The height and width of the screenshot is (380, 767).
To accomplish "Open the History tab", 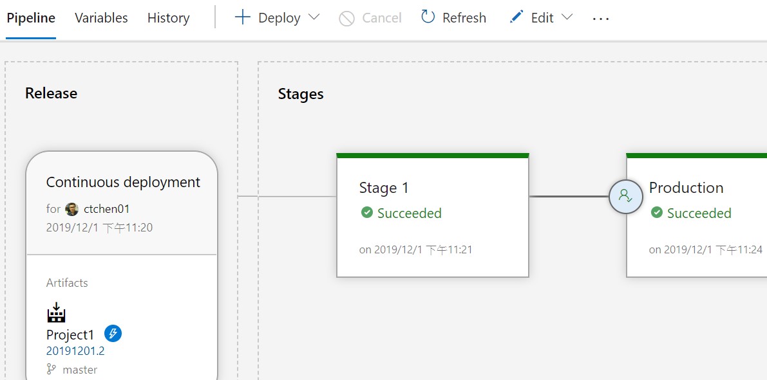I will coord(168,17).
